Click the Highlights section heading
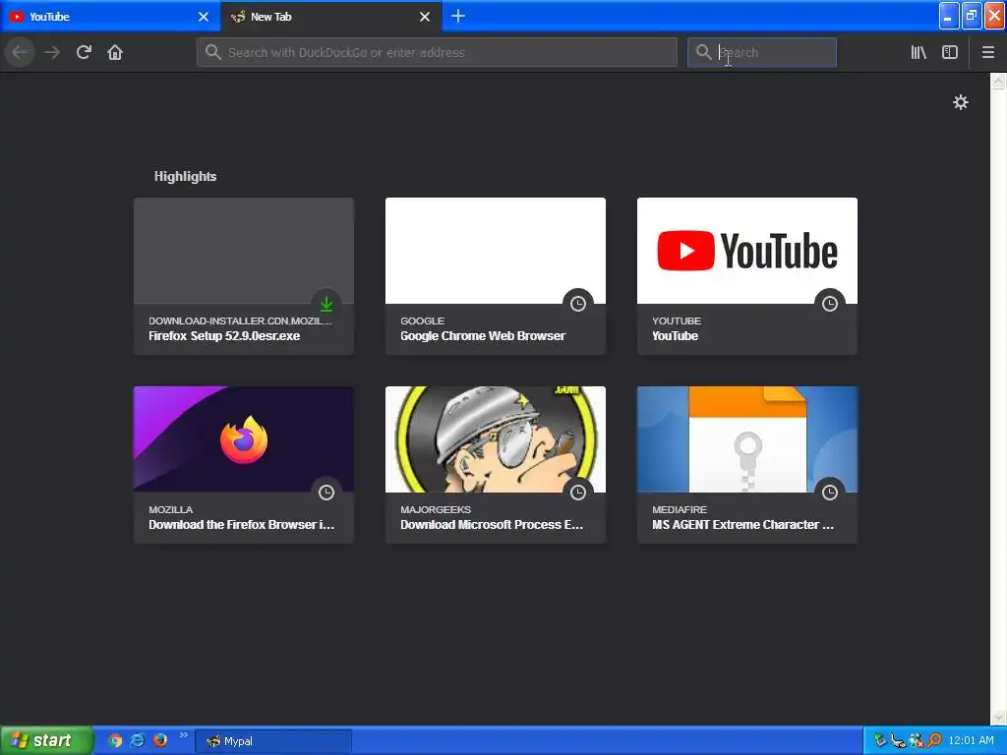The width and height of the screenshot is (1007, 755). coord(185,176)
